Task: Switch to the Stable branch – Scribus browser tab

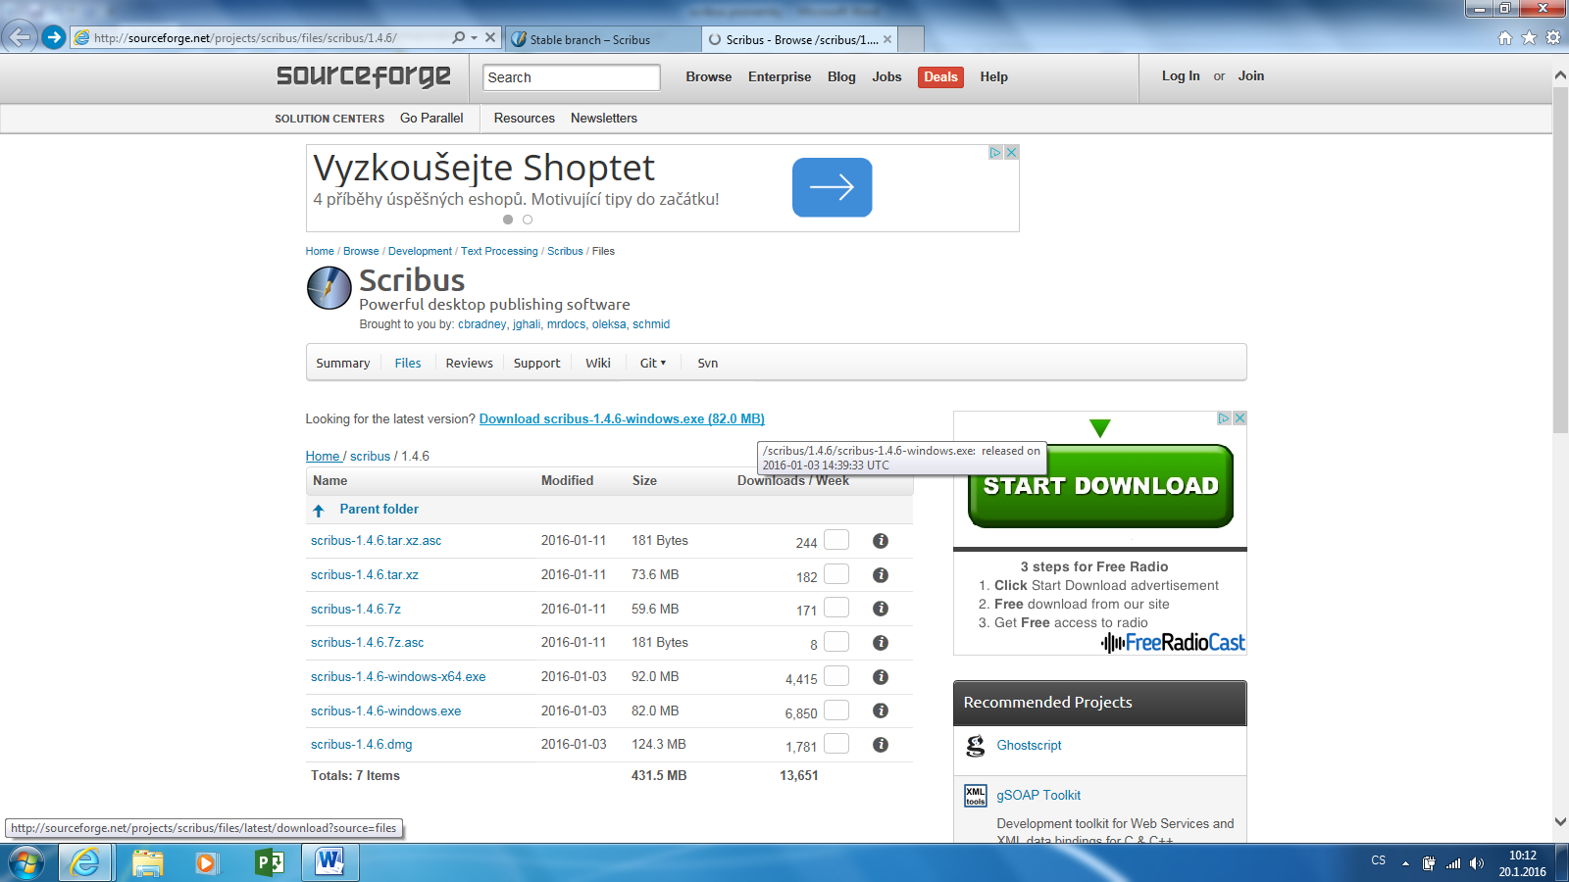Action: pyautogui.click(x=604, y=39)
